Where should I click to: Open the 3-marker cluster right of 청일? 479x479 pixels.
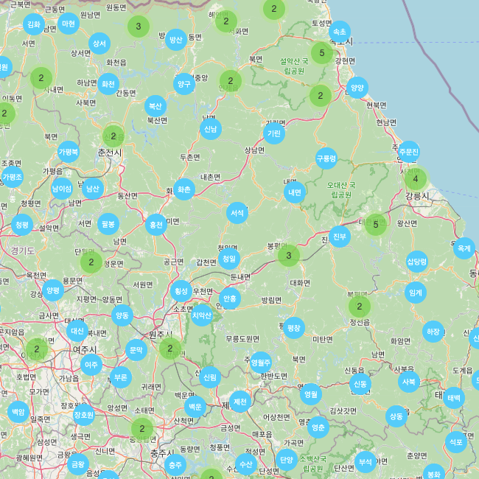coord(289,256)
